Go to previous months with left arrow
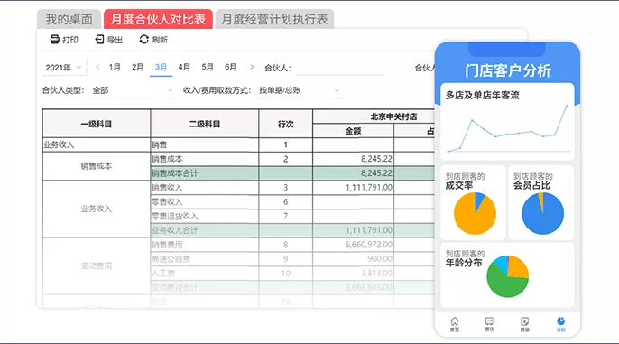The width and height of the screenshot is (619, 344). (97, 67)
